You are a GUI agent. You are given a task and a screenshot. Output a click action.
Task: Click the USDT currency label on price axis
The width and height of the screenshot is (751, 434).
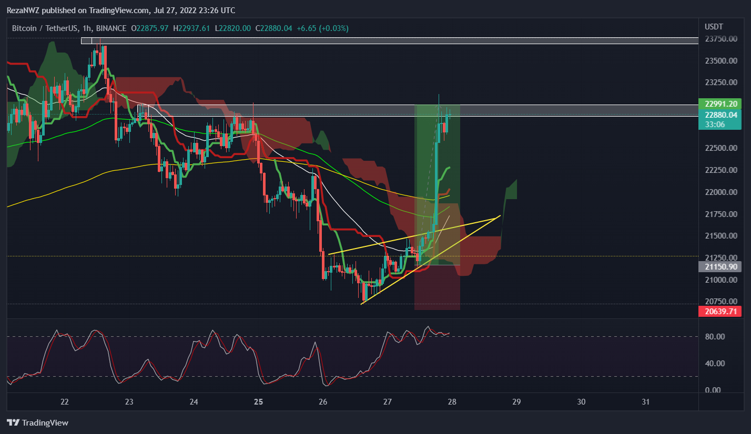(x=714, y=26)
